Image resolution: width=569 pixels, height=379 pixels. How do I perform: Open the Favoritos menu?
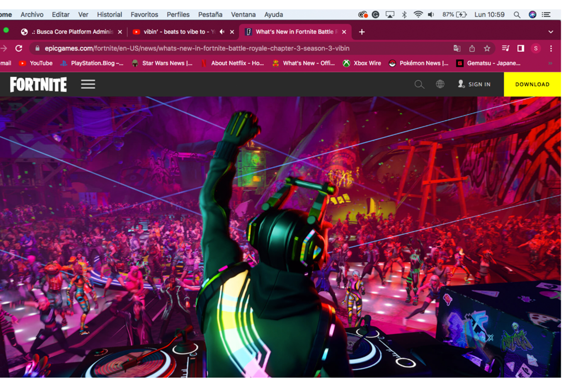click(x=145, y=15)
